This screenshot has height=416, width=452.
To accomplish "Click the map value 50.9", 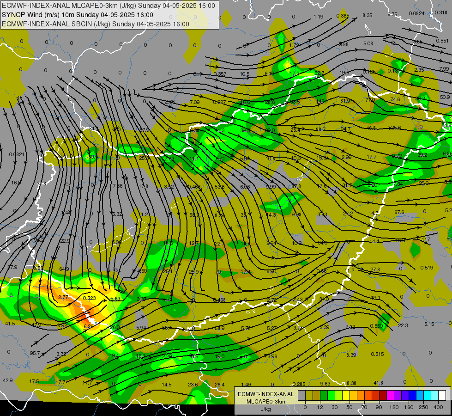I will (x=445, y=97).
